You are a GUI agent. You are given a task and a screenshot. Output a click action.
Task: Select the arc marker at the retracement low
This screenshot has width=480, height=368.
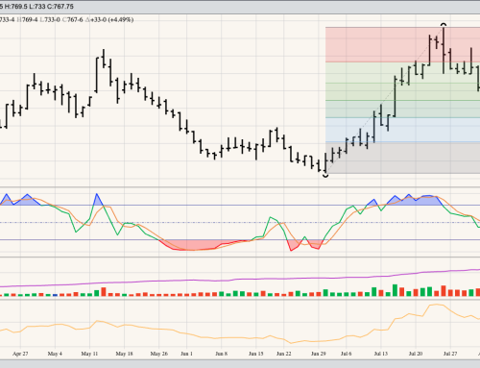(325, 176)
